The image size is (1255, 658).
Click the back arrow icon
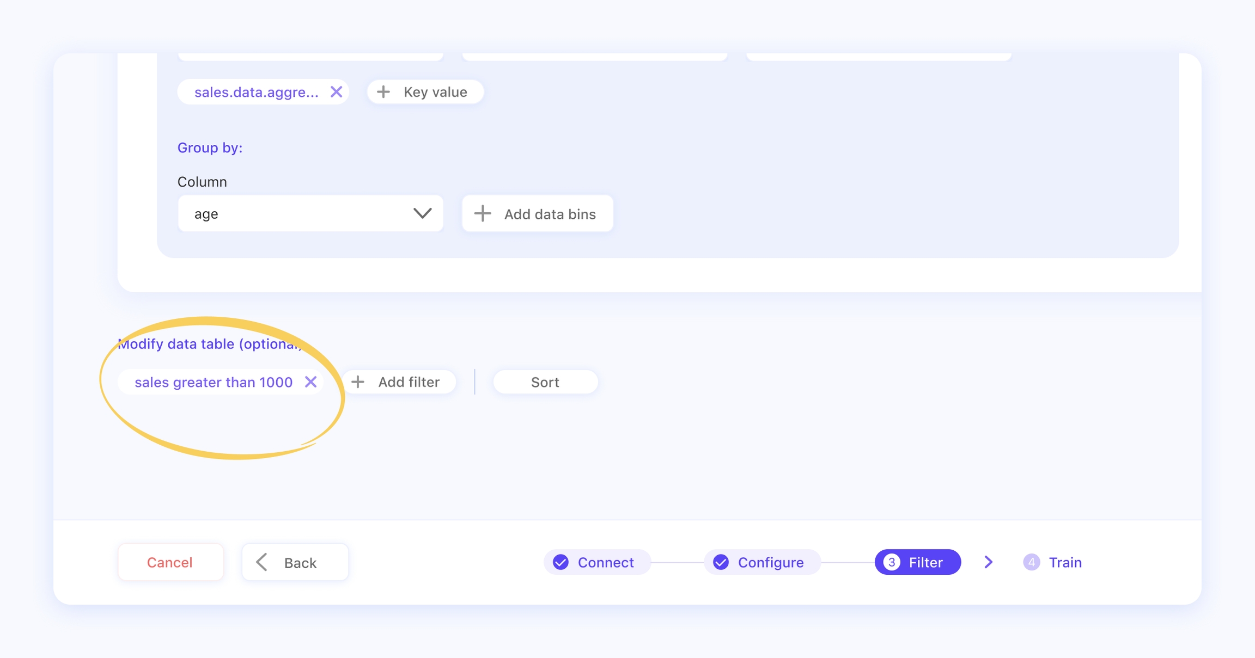[x=262, y=562]
